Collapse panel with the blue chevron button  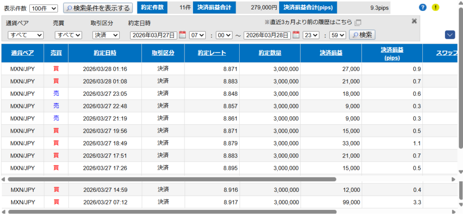[449, 35]
